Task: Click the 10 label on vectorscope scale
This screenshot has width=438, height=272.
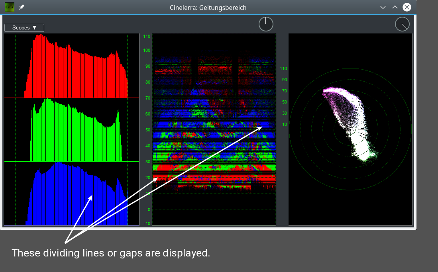Action: 284,125
